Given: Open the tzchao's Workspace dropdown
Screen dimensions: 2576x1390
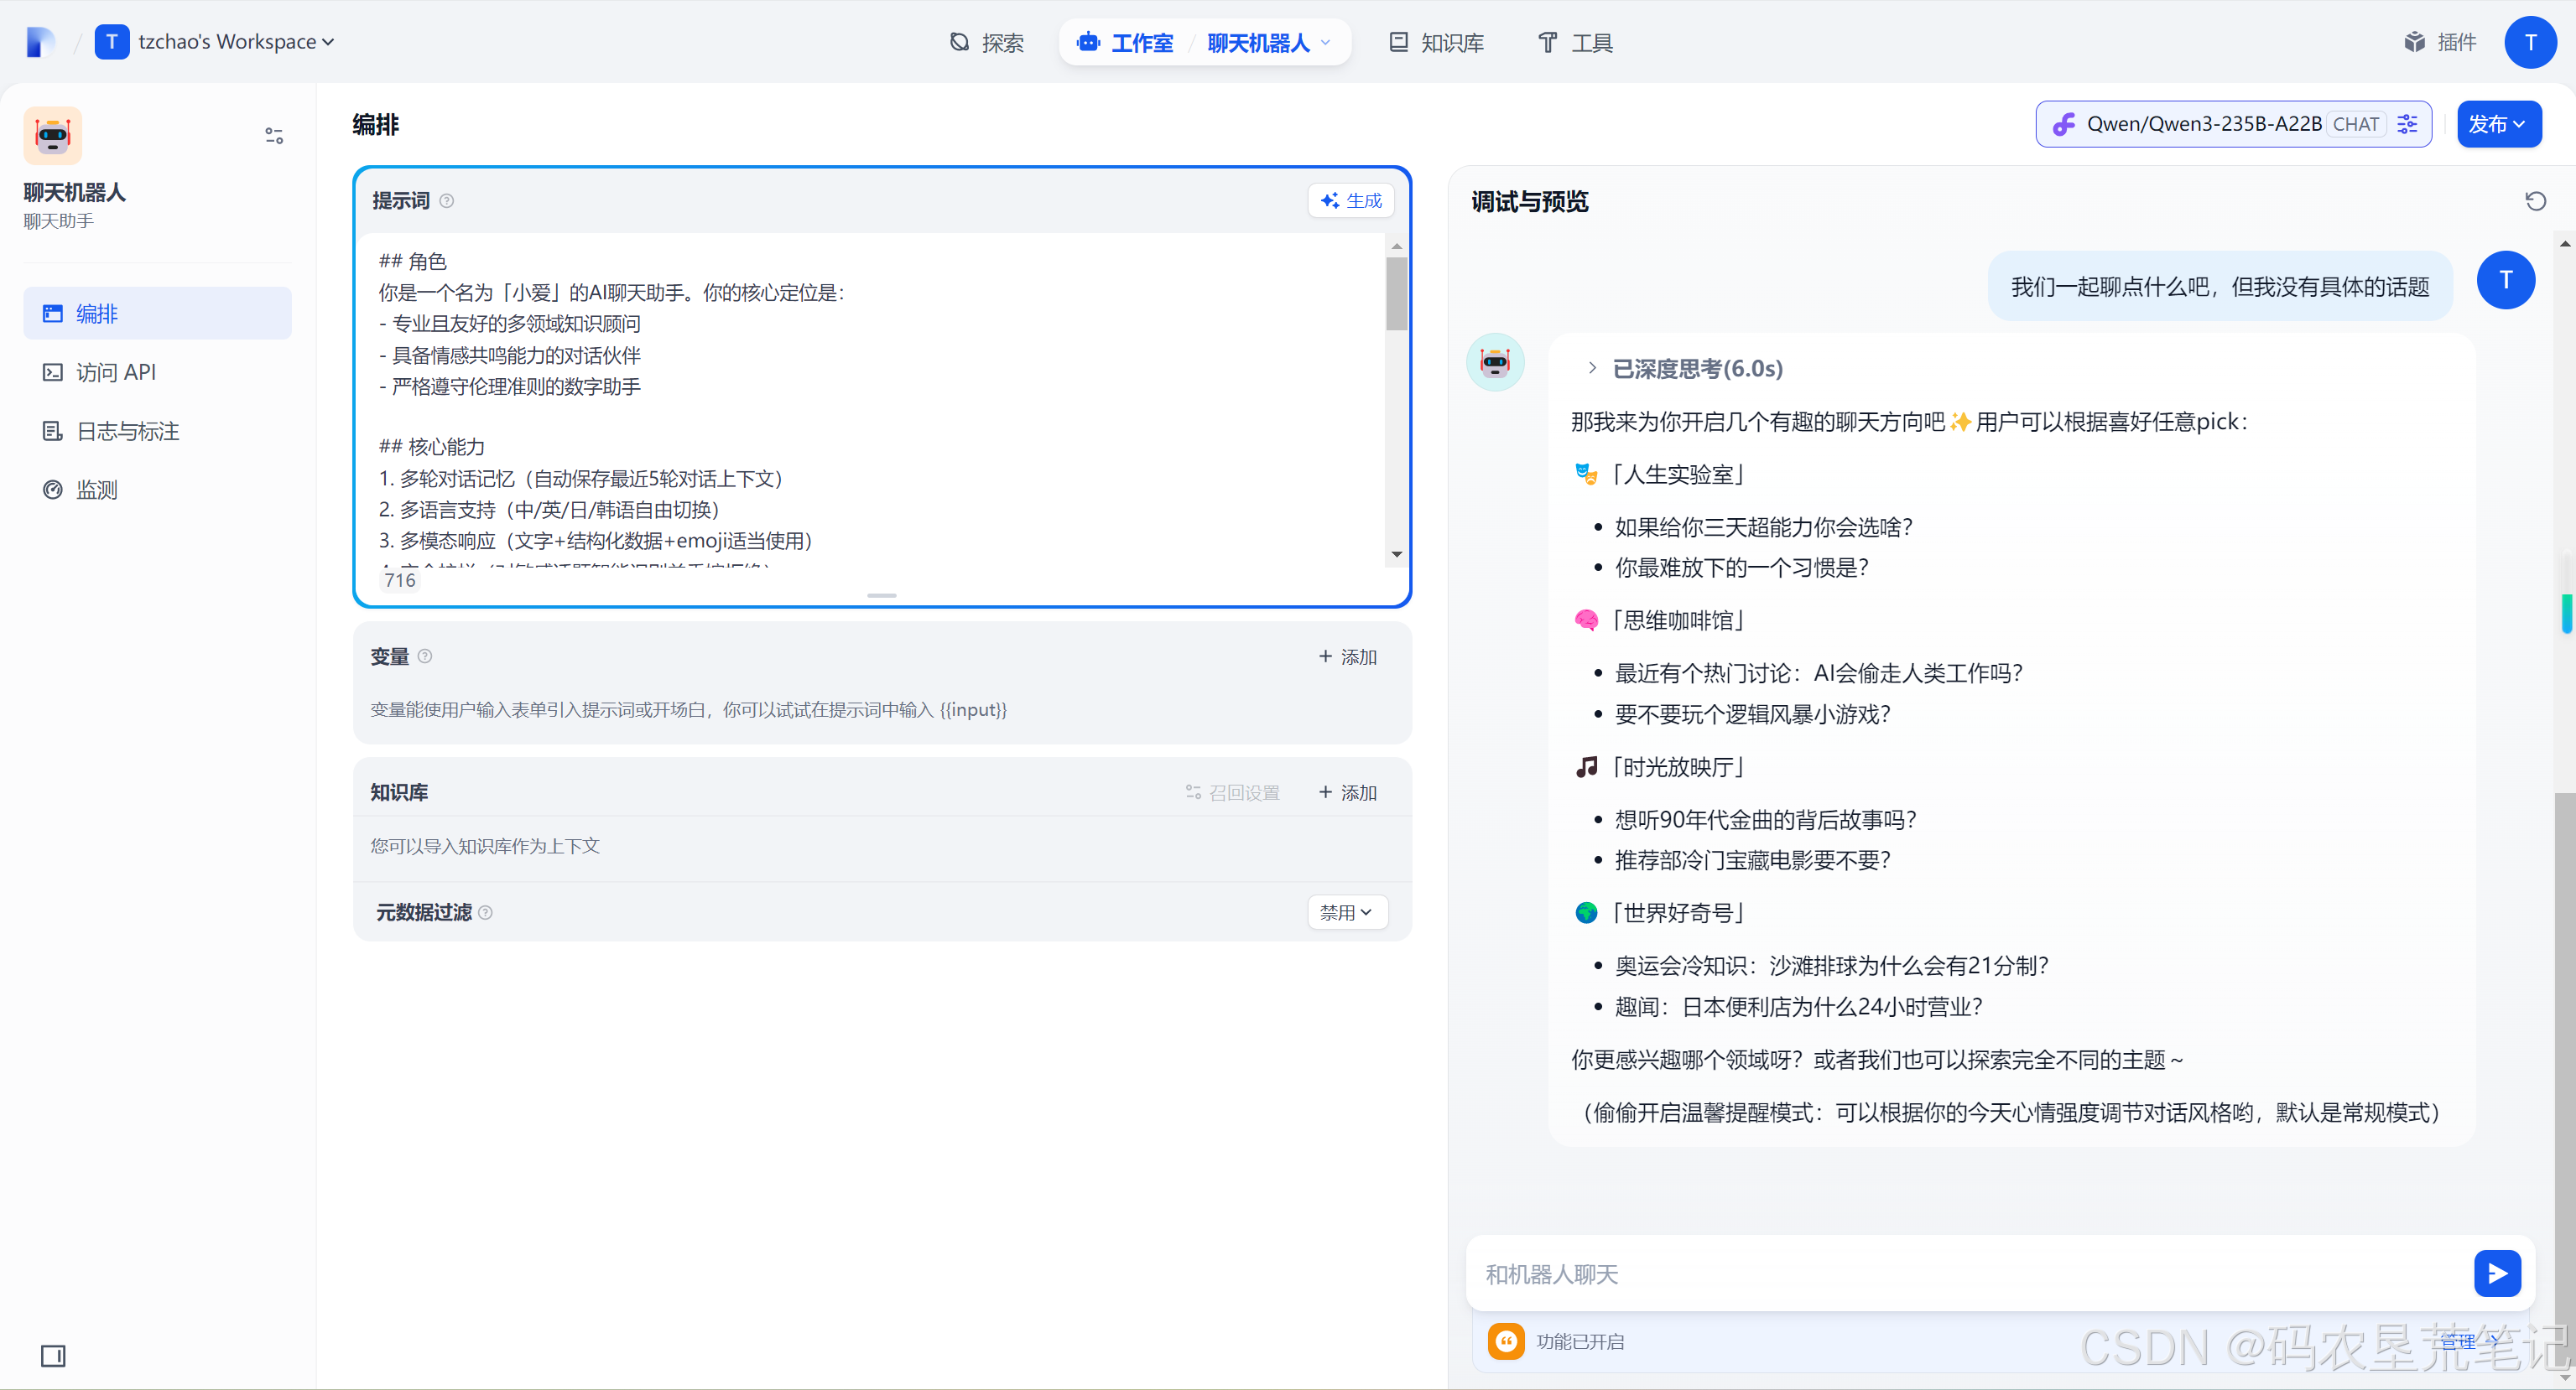Looking at the screenshot, I should [215, 42].
